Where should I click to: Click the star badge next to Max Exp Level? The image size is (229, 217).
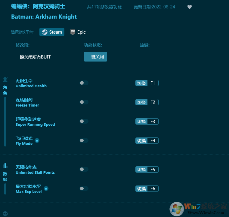pos(46,188)
